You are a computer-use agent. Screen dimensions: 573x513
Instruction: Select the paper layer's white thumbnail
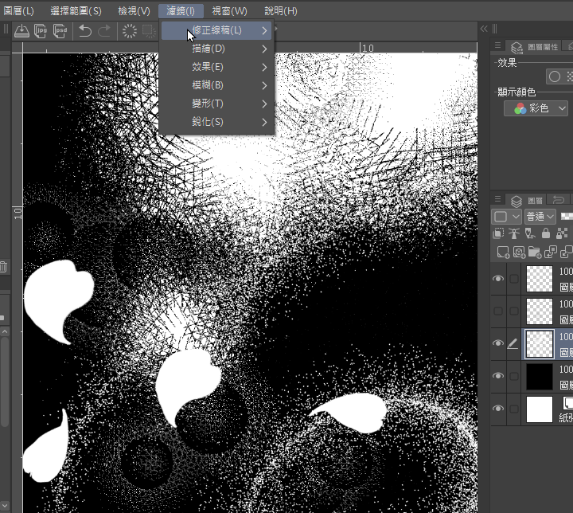coord(539,409)
